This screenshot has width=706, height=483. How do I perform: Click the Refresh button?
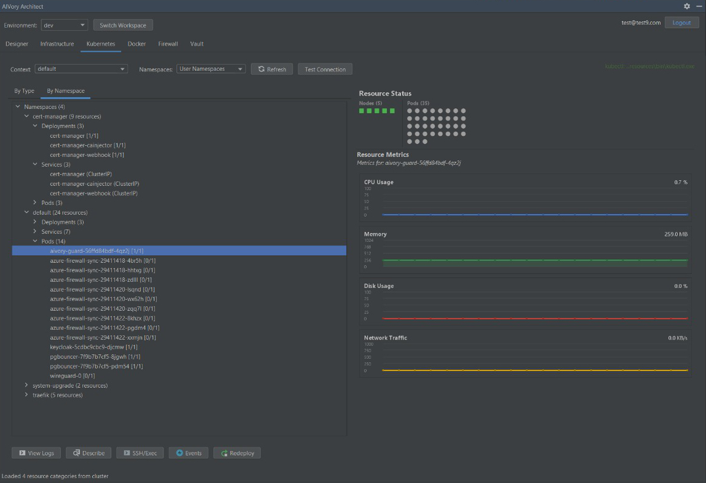pos(272,69)
